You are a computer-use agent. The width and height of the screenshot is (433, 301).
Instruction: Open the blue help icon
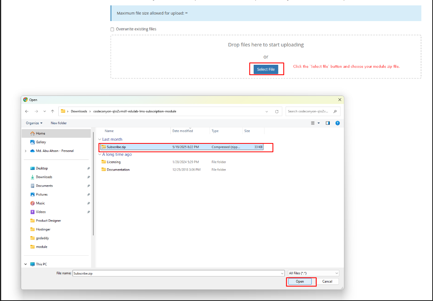point(337,123)
